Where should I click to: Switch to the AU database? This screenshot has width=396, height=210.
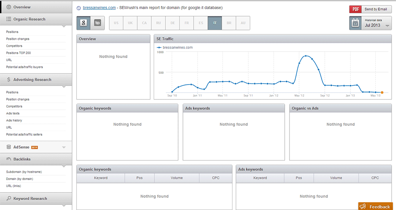click(243, 23)
